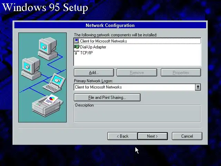
Task: Open File and Print Sharing options
Action: [x=107, y=98]
